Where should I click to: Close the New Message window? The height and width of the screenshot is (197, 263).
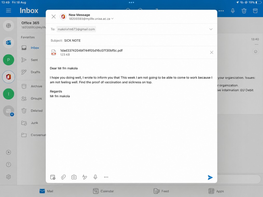coord(53,17)
